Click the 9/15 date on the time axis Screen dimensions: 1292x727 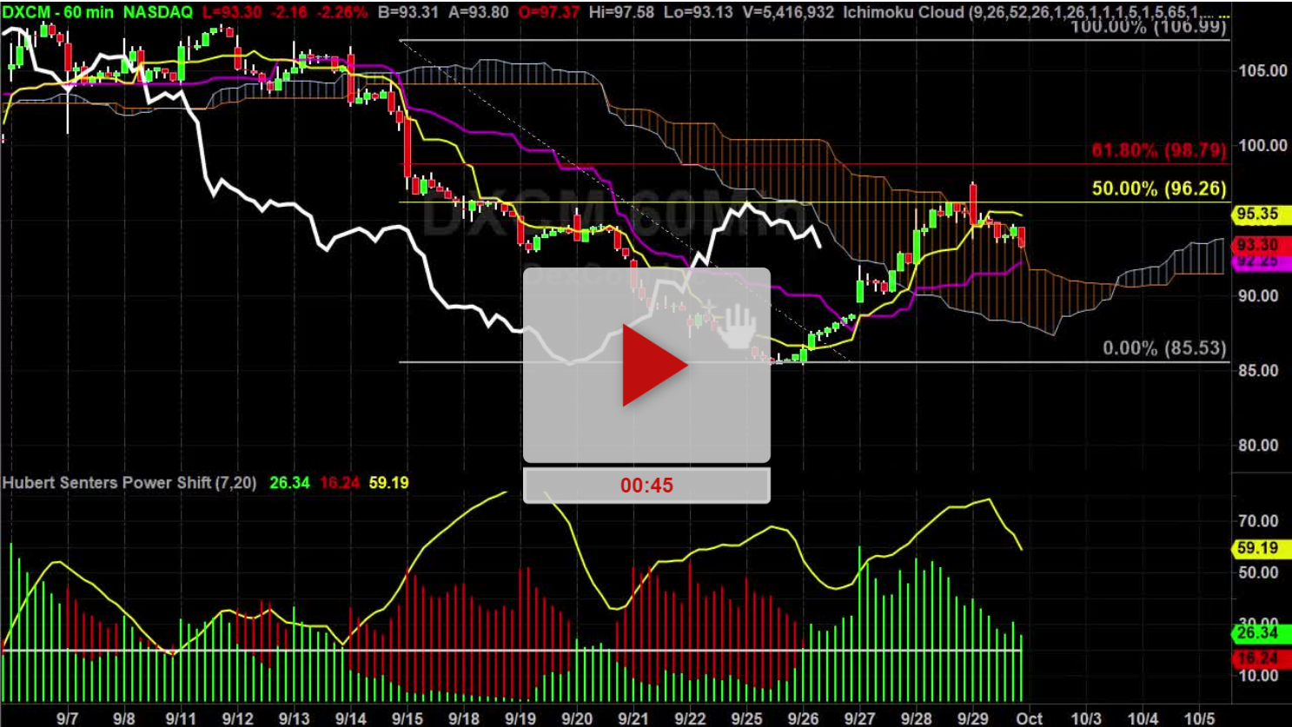407,718
